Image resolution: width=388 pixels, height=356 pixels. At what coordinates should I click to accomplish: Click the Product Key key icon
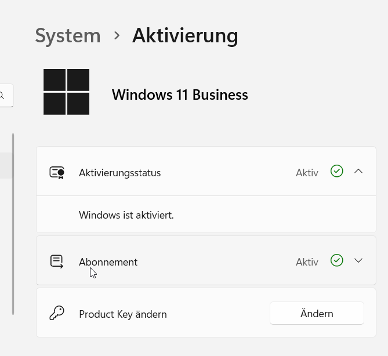pos(57,313)
